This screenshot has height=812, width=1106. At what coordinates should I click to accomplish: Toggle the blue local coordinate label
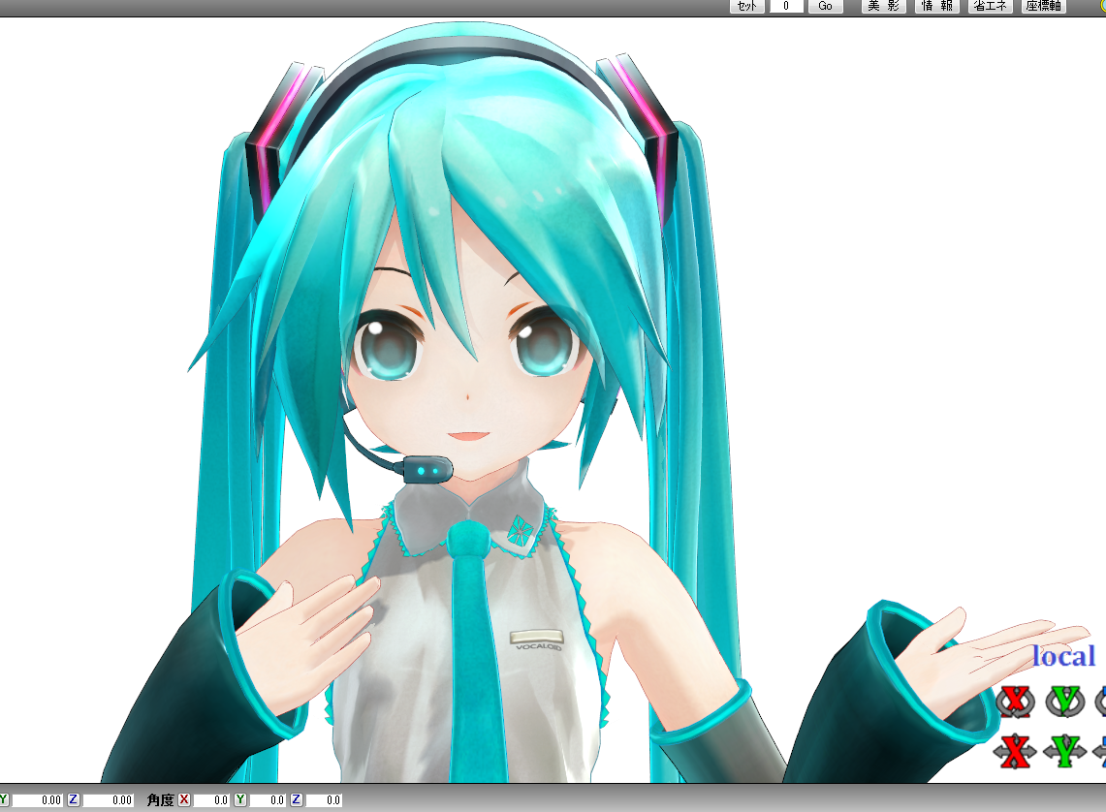1063,656
